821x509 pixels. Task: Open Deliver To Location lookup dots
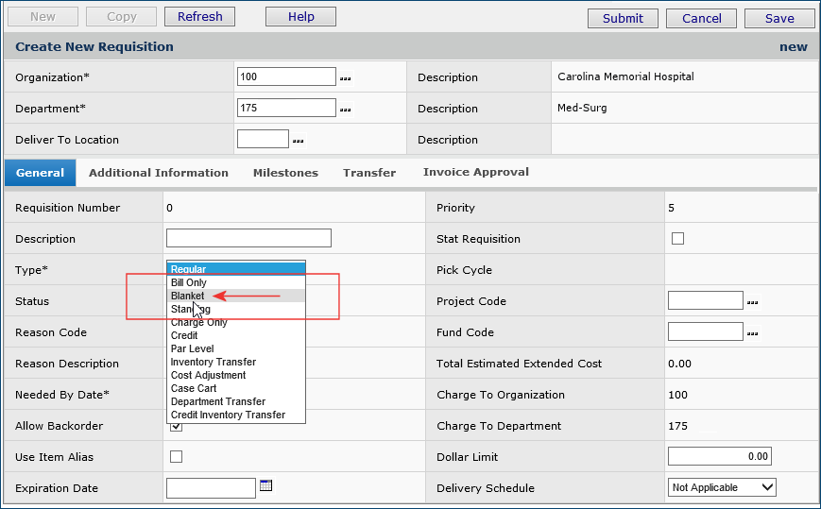(x=298, y=141)
